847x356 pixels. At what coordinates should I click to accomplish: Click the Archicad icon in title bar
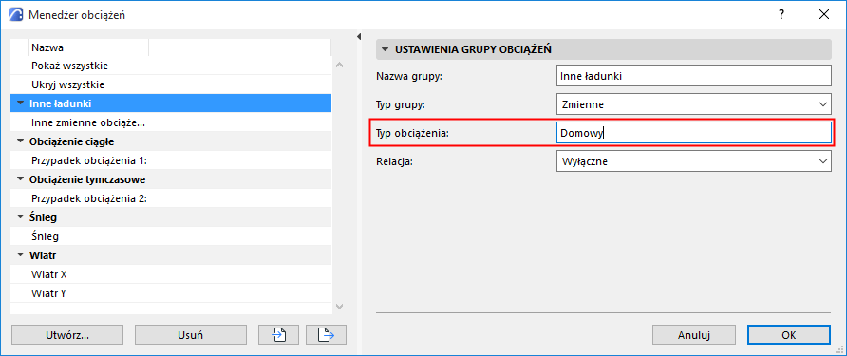(x=17, y=15)
